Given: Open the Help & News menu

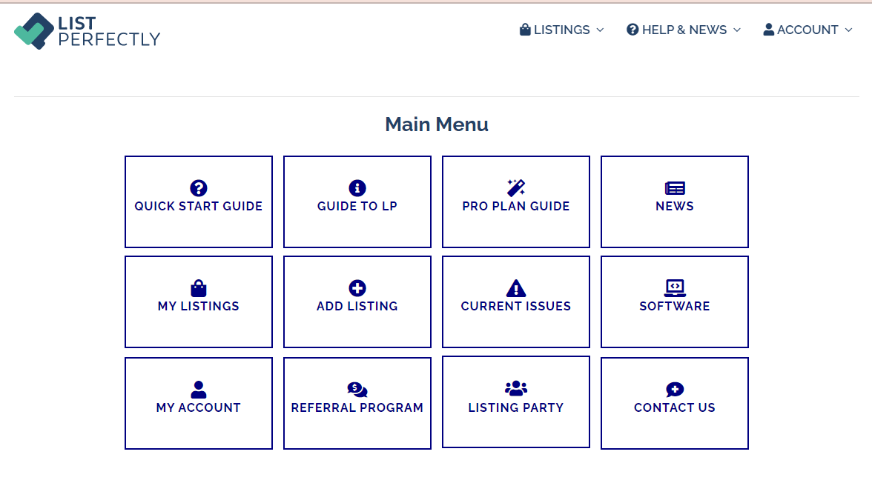Looking at the screenshot, I should click(684, 30).
